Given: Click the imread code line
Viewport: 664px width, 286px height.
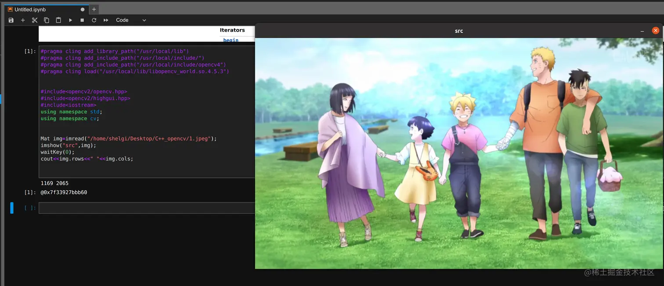Looking at the screenshot, I should 129,138.
